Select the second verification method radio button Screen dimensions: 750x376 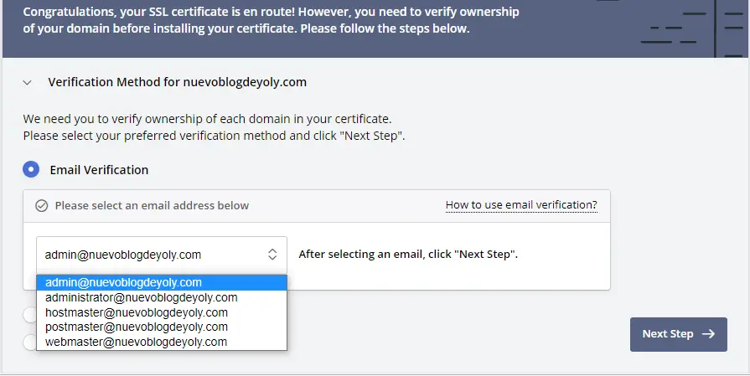[x=29, y=314]
